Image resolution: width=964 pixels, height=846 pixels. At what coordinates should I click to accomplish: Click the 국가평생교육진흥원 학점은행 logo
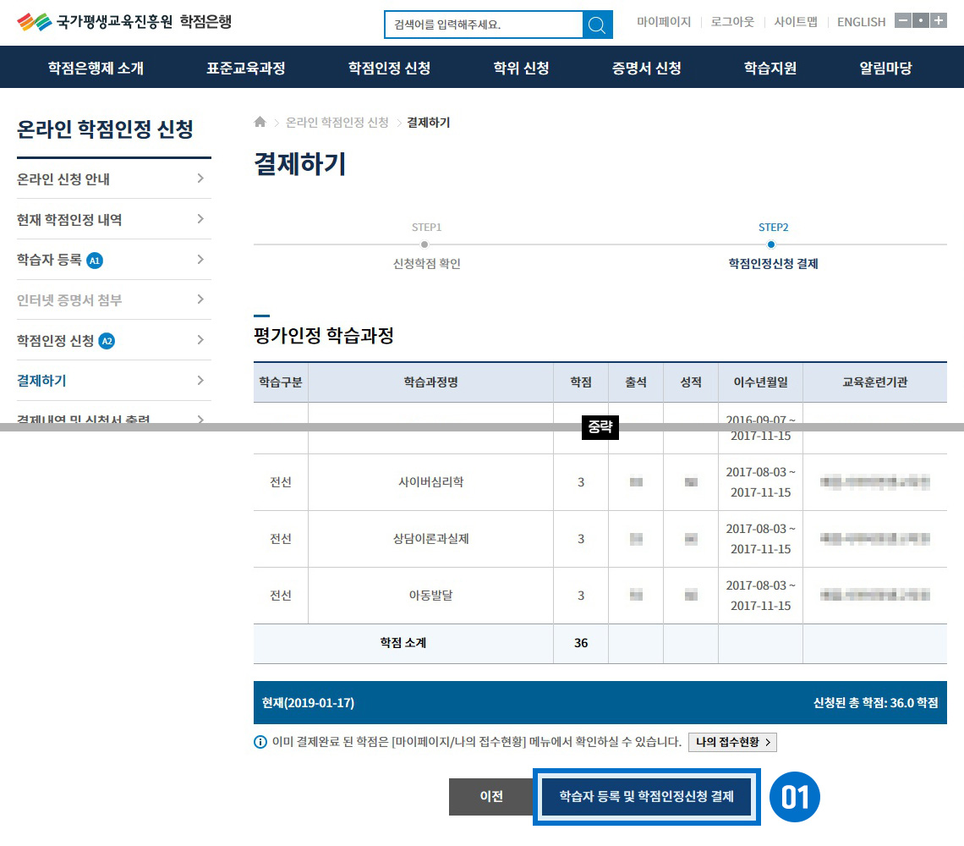(124, 22)
